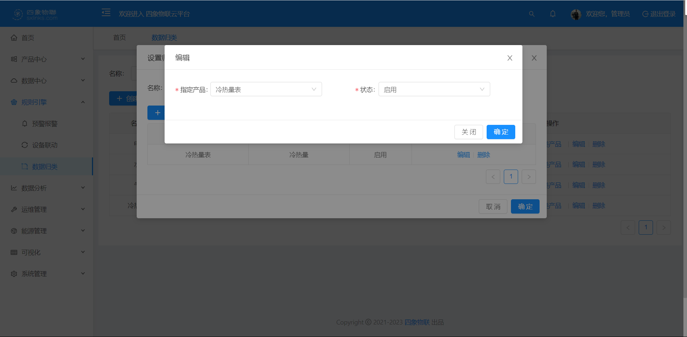This screenshot has height=337, width=687.
Task: Open the 指定产品 dropdown showing 冷热量表
Action: point(266,89)
